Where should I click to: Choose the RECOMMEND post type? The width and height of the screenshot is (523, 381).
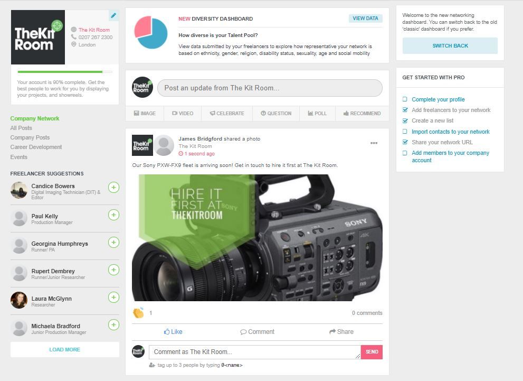pos(362,114)
